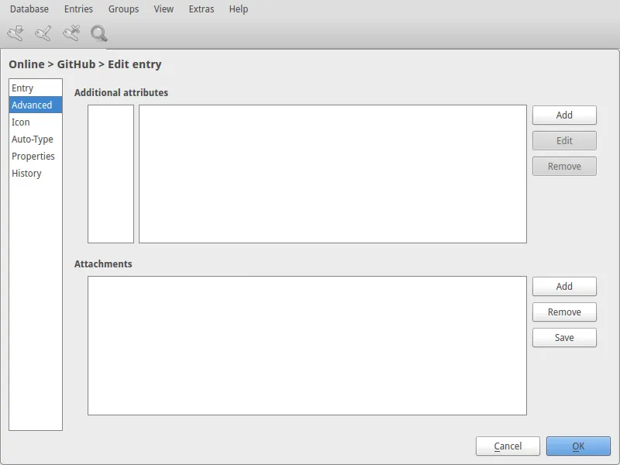Select the Icon section in sidebar
This screenshot has height=465, width=620.
pyautogui.click(x=21, y=122)
